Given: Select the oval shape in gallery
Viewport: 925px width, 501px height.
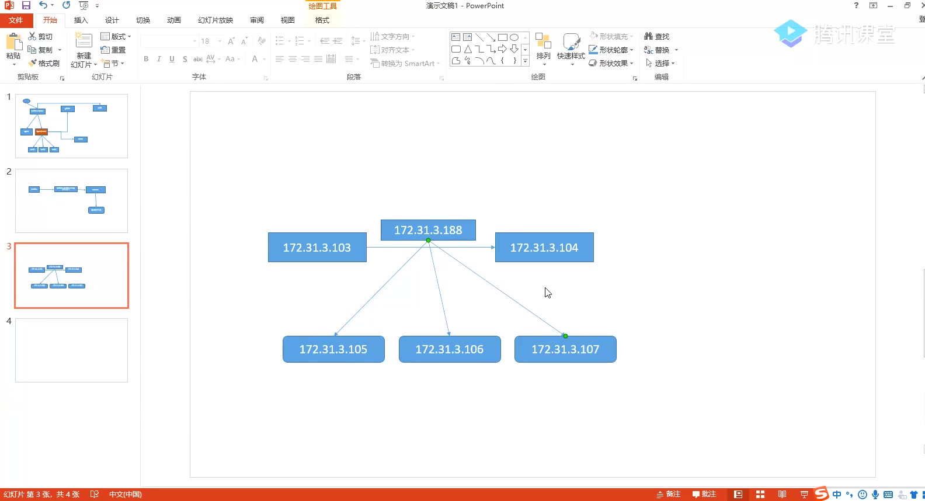Looking at the screenshot, I should (514, 37).
